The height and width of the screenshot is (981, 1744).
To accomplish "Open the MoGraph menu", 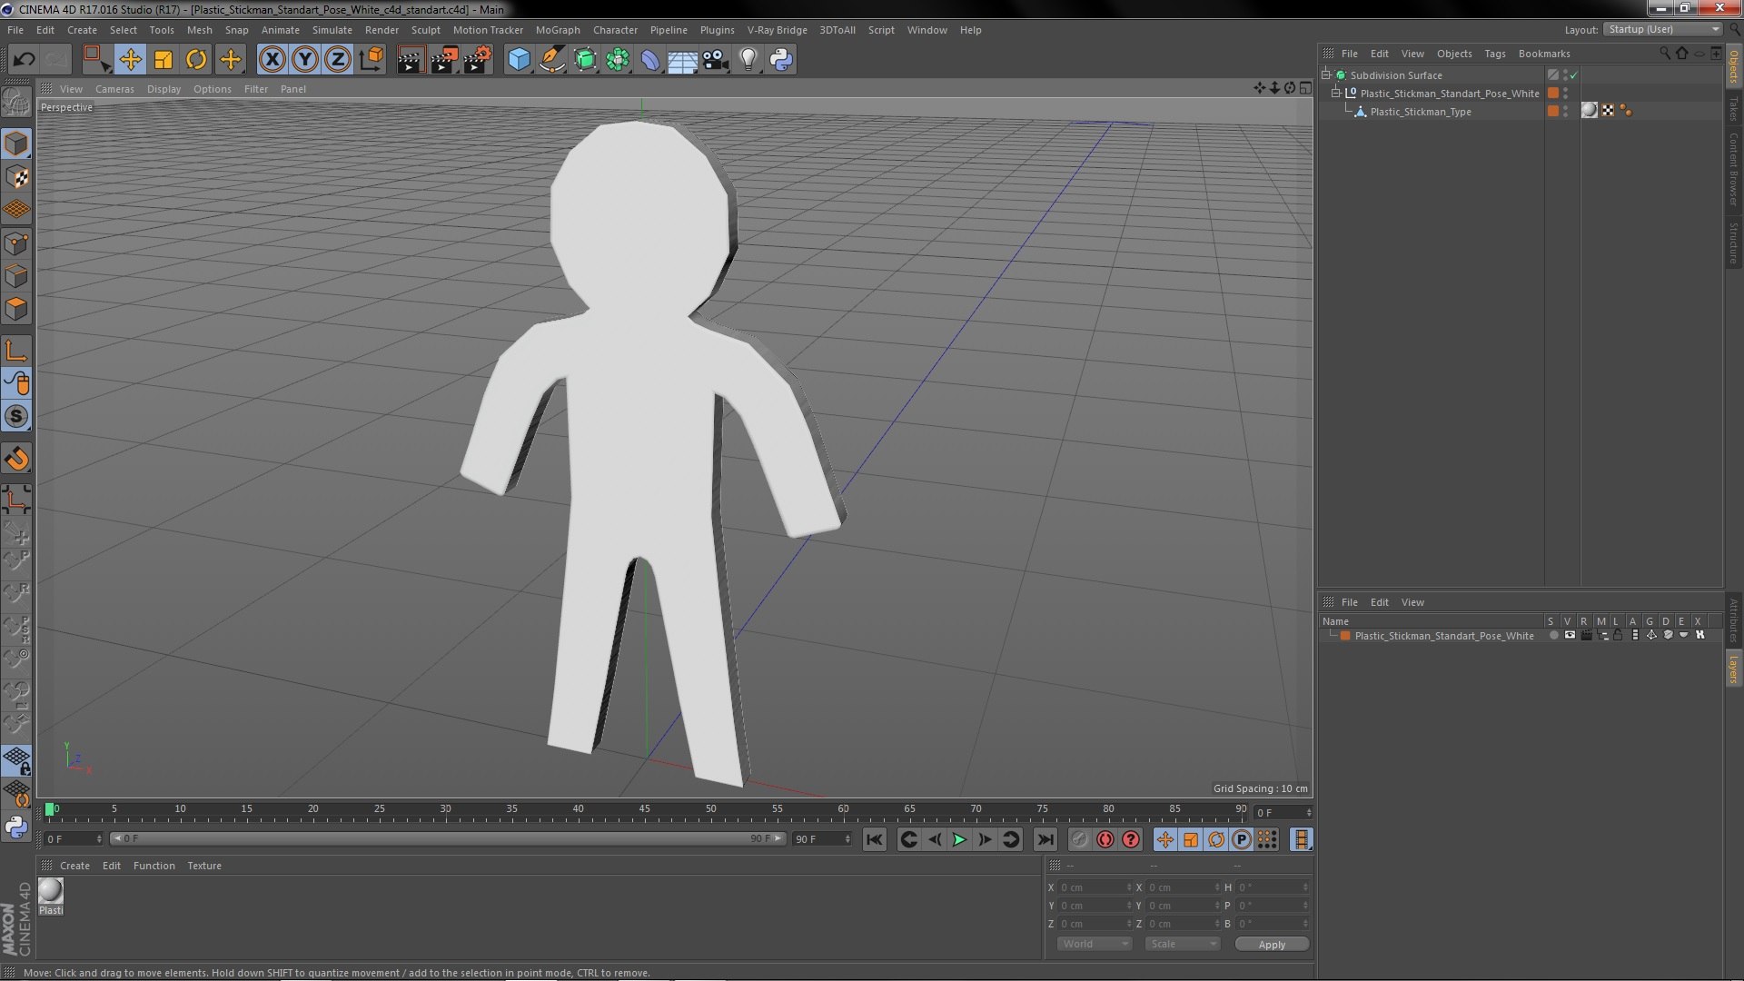I will (x=558, y=30).
